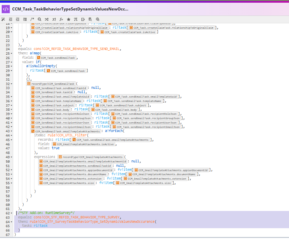The width and height of the screenshot is (289, 240).
Task: Click CCM_SendEmailTask.taskId field chip
Action: (x=52, y=92)
